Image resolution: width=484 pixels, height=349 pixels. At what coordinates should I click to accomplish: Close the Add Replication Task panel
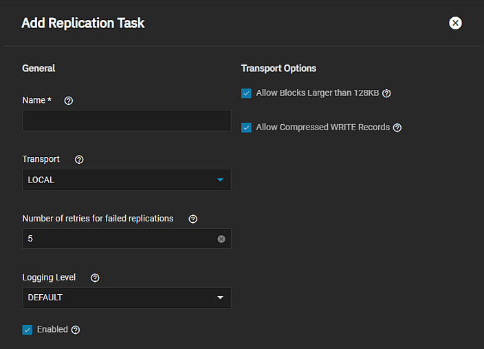click(x=455, y=23)
